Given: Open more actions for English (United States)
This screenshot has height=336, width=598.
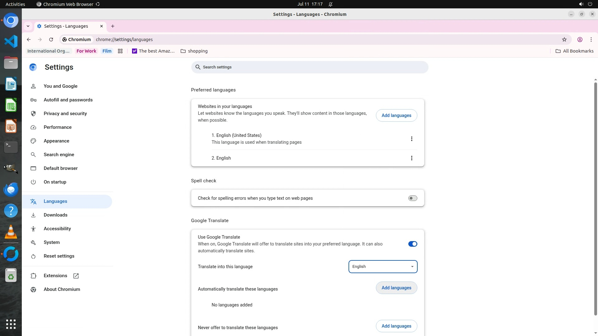Looking at the screenshot, I should [x=411, y=139].
